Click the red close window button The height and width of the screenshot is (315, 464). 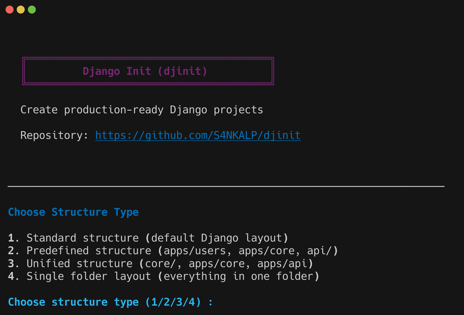pyautogui.click(x=10, y=10)
